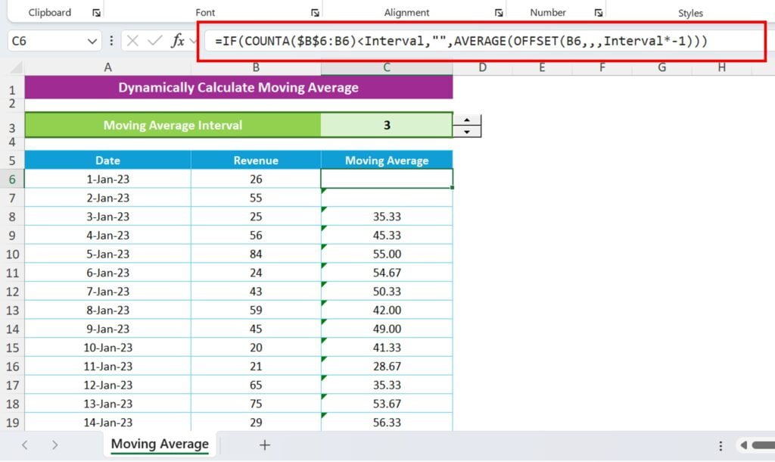Select the empty active cell C6
Image resolution: width=775 pixels, height=462 pixels.
pos(387,179)
